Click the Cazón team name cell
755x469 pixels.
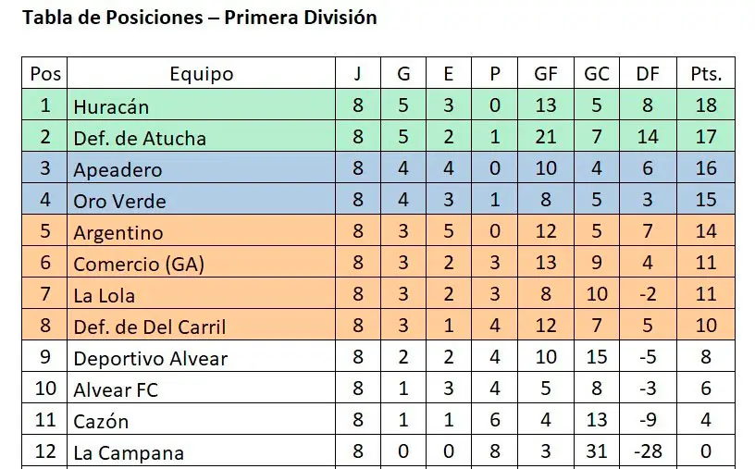[101, 421]
